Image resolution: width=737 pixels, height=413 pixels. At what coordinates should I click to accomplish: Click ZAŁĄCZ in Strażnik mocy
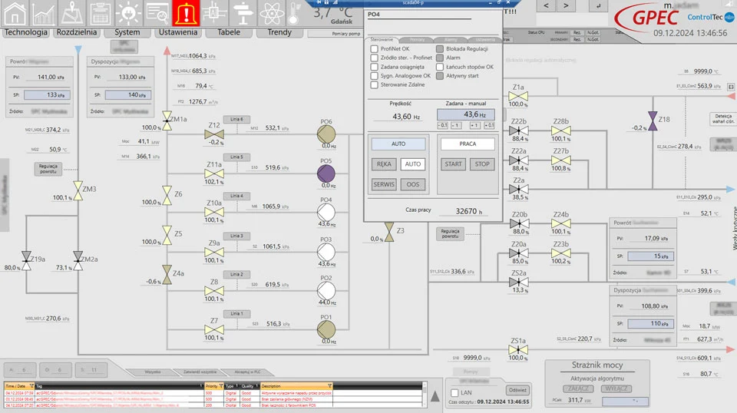pyautogui.click(x=578, y=388)
